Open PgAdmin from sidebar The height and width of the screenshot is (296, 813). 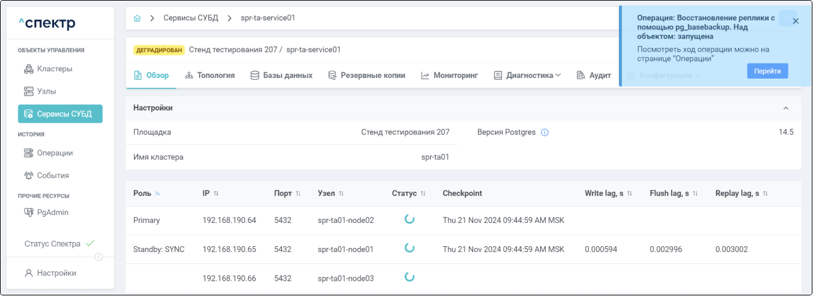pos(52,212)
